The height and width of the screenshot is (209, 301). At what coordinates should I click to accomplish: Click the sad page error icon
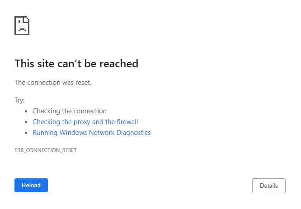click(x=22, y=26)
